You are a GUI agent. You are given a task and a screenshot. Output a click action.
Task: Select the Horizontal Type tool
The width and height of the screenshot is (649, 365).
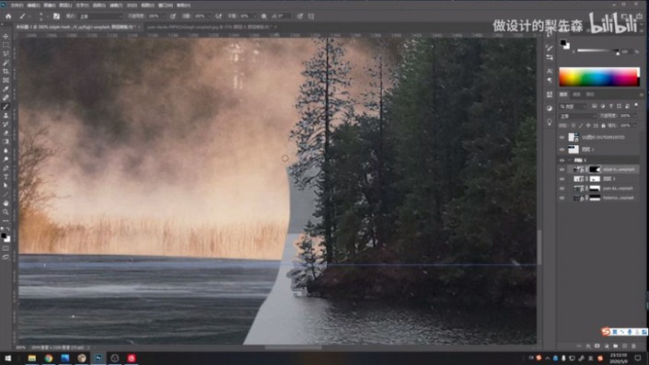pos(6,177)
